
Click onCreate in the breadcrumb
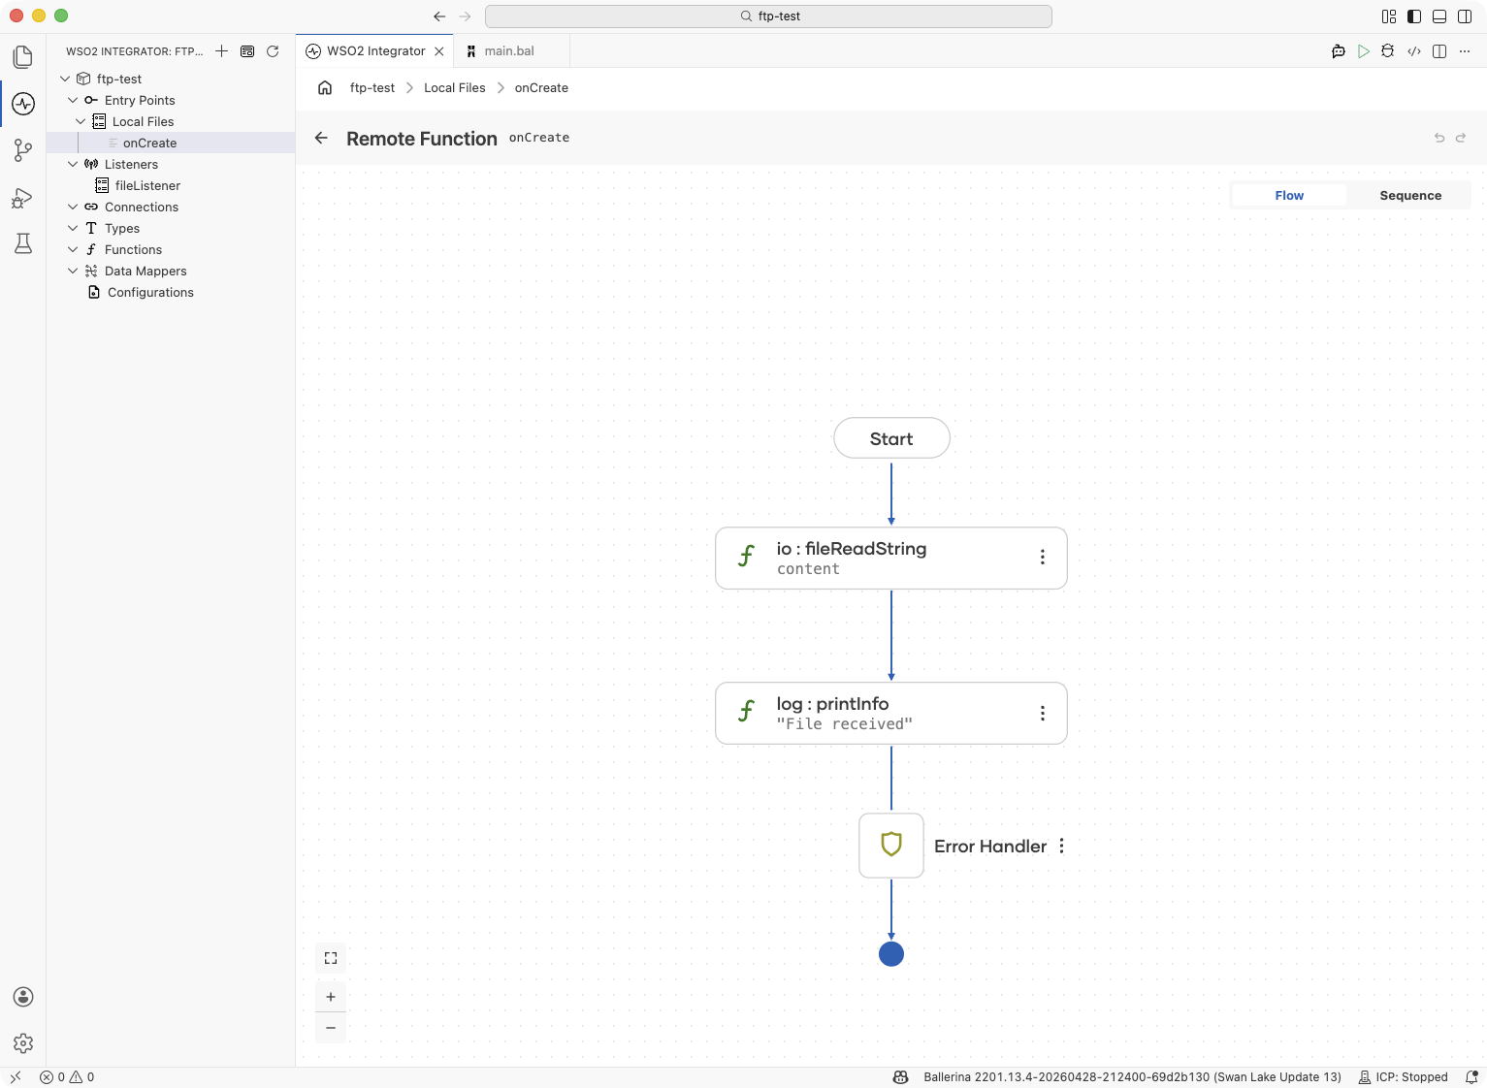[541, 87]
